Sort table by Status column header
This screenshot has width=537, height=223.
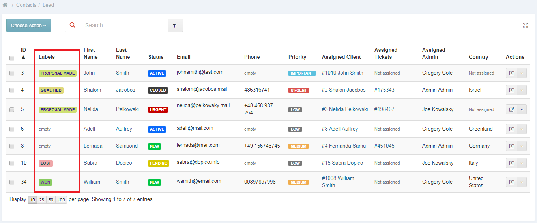156,57
